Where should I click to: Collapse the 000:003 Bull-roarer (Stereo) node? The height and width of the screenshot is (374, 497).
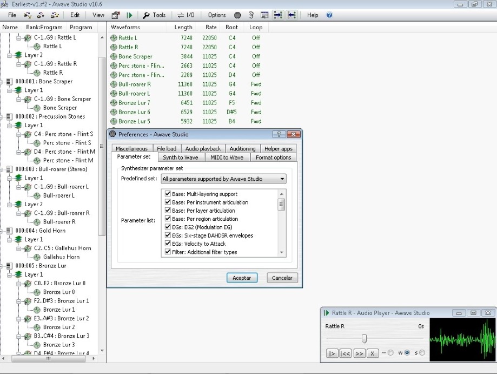(x=3, y=169)
